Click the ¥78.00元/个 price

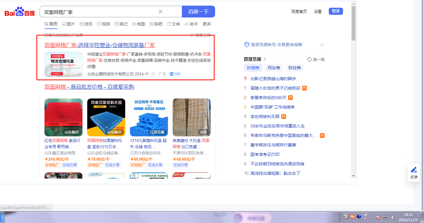coord(98,159)
